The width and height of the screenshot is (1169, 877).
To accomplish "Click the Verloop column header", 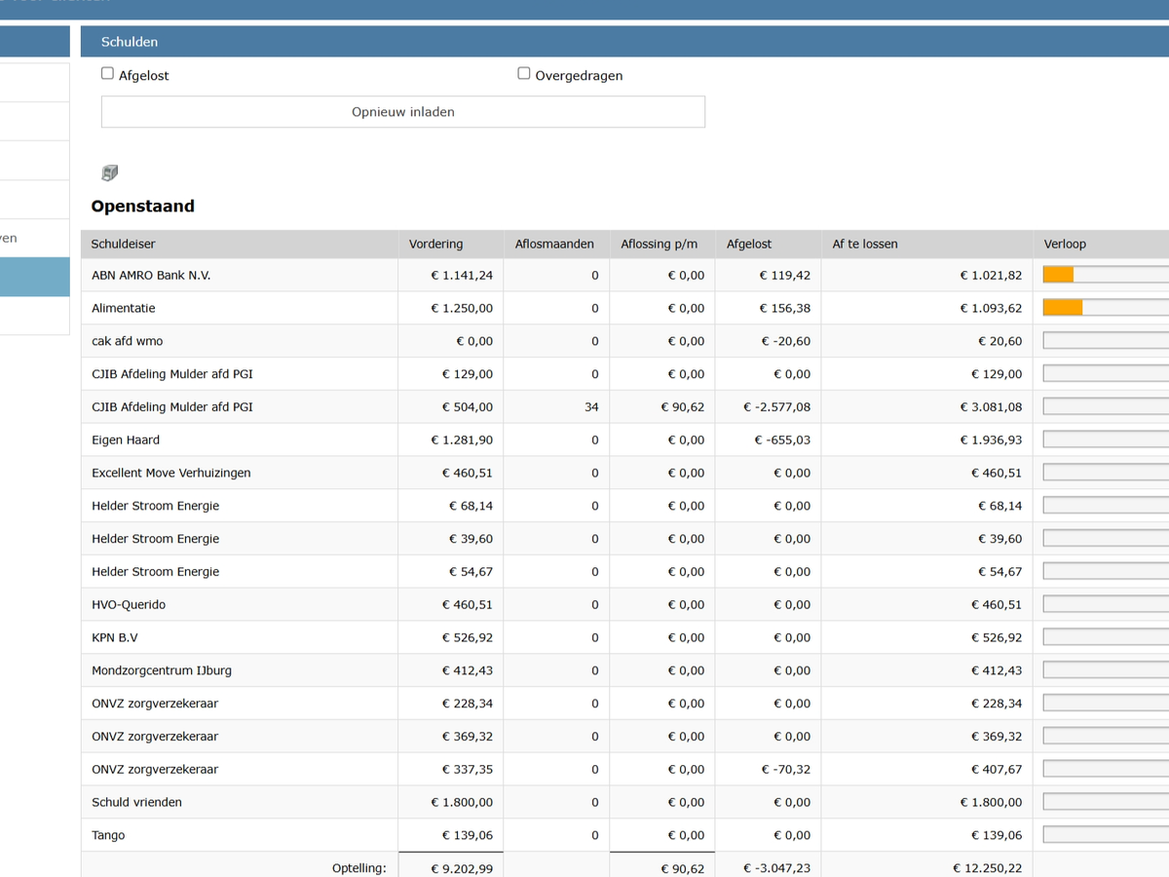I will pos(1065,244).
